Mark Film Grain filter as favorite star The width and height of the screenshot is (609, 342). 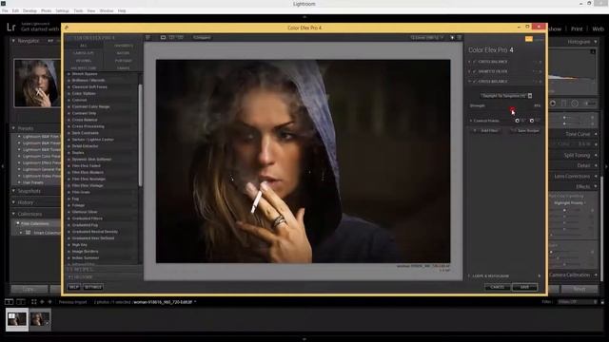point(69,192)
